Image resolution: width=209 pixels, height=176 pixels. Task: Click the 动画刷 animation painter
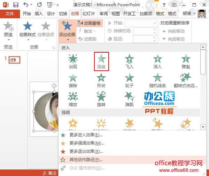click(87, 39)
